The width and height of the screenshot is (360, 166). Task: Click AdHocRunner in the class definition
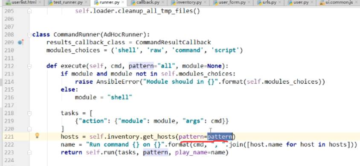pos(123,35)
